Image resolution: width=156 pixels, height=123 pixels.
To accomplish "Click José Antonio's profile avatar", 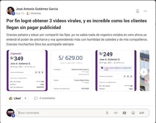I will click(10, 10).
